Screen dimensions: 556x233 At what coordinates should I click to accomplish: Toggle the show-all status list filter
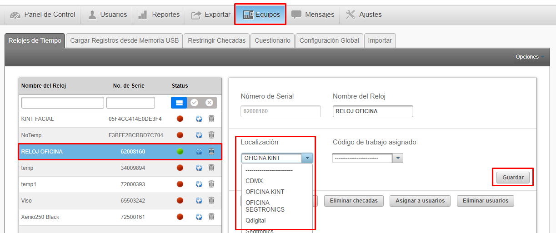click(179, 103)
